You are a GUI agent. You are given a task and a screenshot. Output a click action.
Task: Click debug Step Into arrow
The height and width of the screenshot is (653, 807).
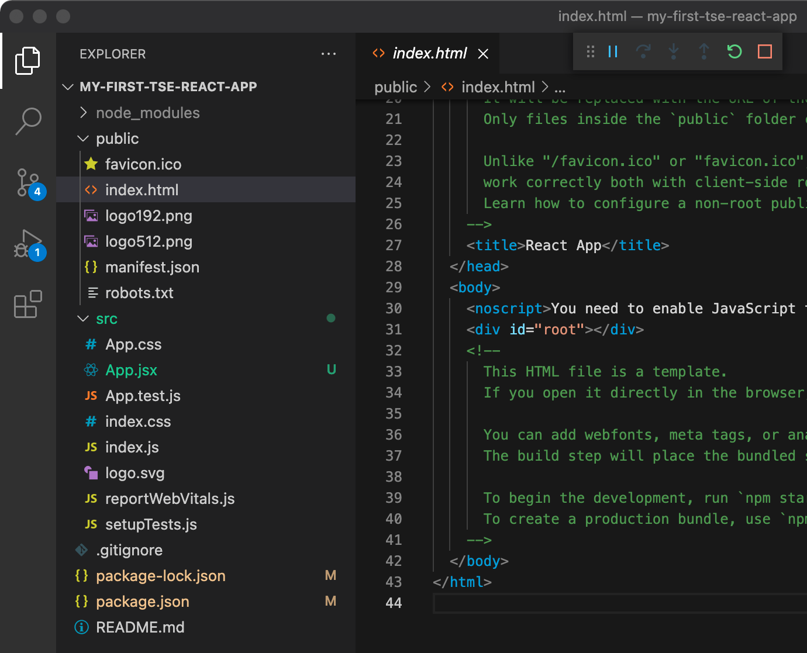(x=674, y=52)
